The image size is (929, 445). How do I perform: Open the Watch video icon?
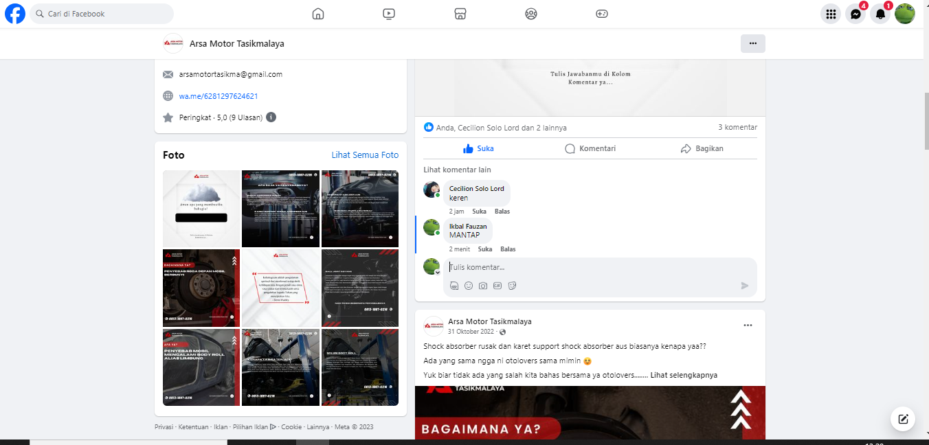click(389, 14)
